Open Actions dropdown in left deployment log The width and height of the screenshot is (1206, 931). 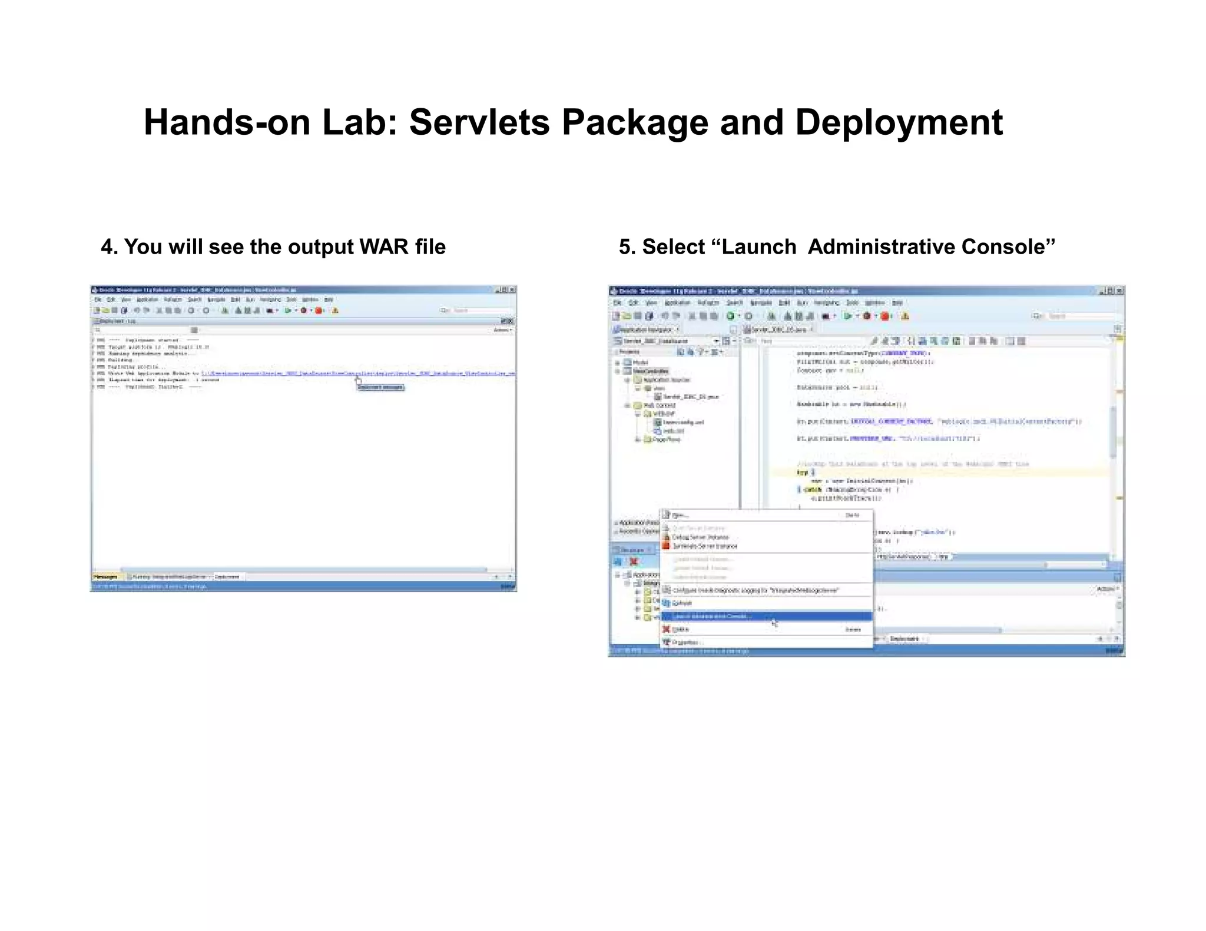pyautogui.click(x=502, y=330)
